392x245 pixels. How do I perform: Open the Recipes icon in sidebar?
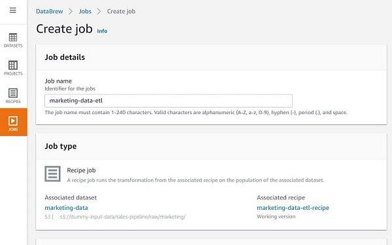13,93
